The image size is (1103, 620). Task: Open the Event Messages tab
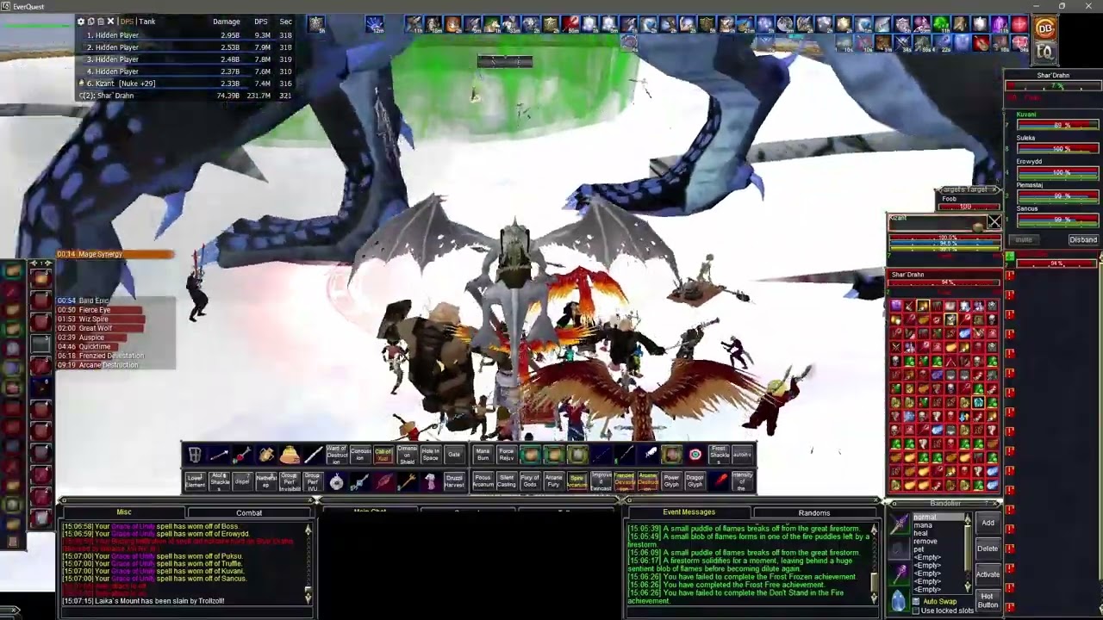pos(689,512)
